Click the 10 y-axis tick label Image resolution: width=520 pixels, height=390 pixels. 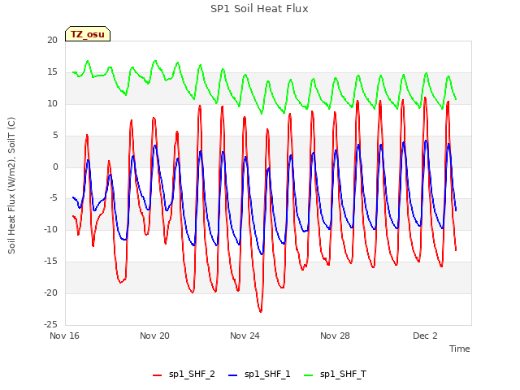tap(52, 103)
